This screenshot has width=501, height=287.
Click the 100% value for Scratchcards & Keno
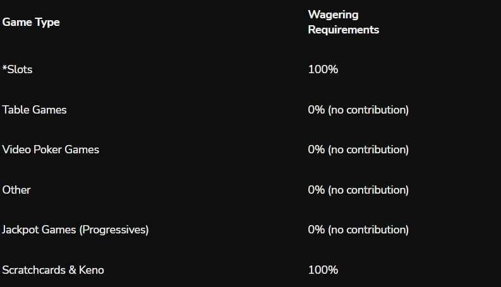click(x=323, y=270)
